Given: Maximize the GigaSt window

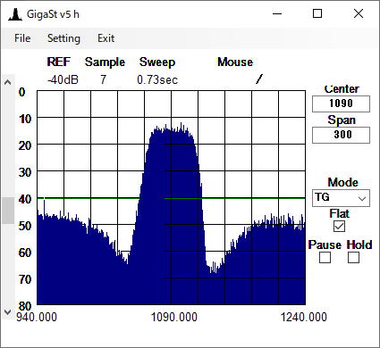Looking at the screenshot, I should [x=317, y=13].
